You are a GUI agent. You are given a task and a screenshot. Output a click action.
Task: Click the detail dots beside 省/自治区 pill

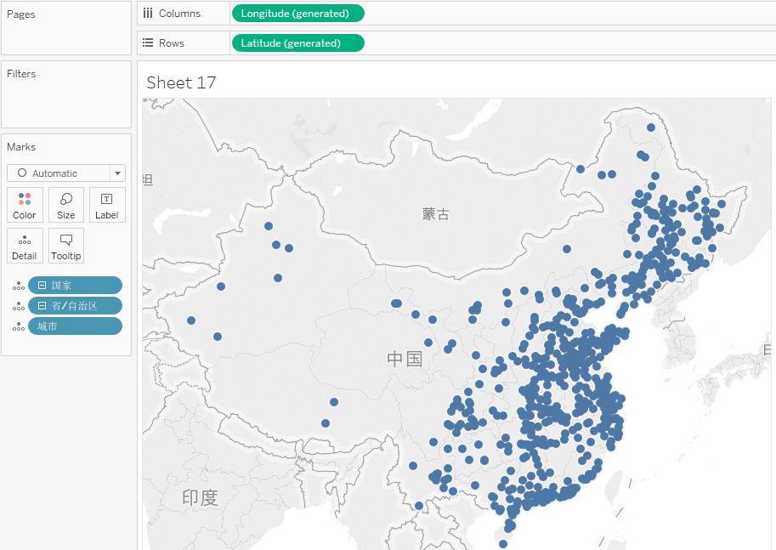pyautogui.click(x=19, y=305)
